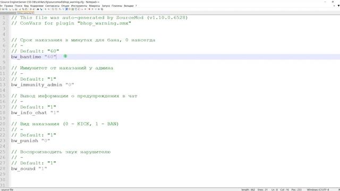Select the bhop_warning.cfg document tab
The width and height of the screenshot is (340, 191).
(25, 13)
